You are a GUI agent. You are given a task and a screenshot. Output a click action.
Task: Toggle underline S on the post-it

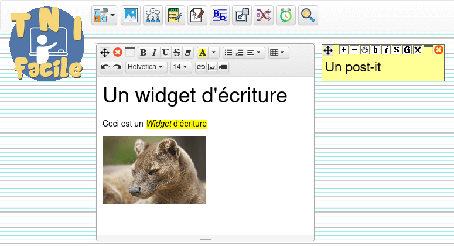click(x=397, y=50)
